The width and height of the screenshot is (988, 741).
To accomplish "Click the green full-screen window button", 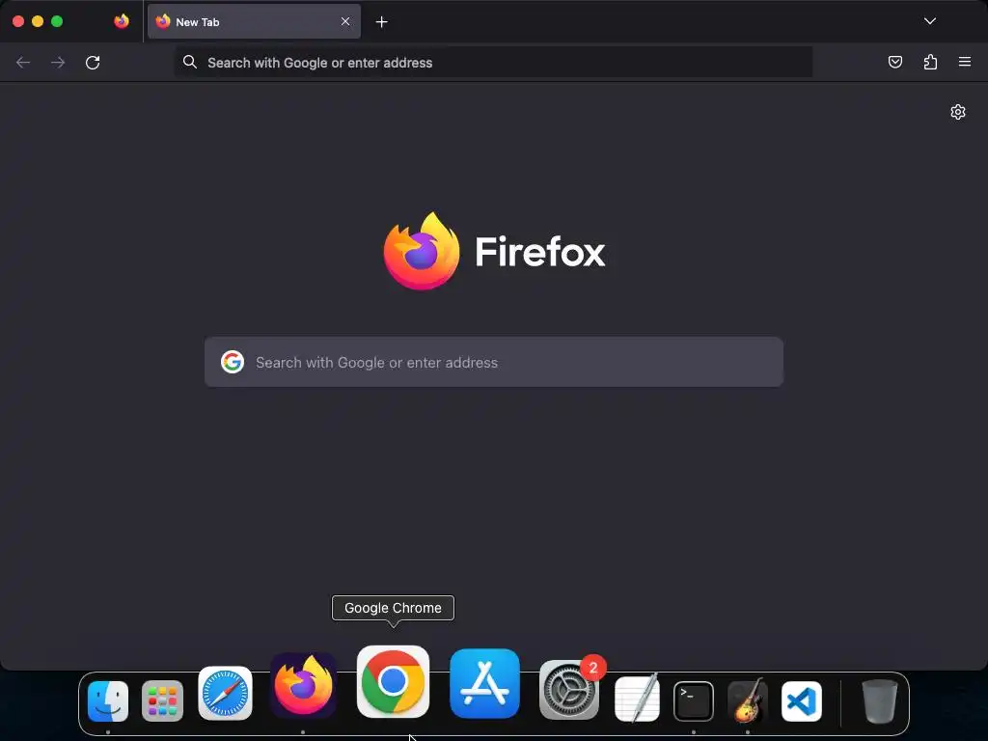I will (x=57, y=21).
